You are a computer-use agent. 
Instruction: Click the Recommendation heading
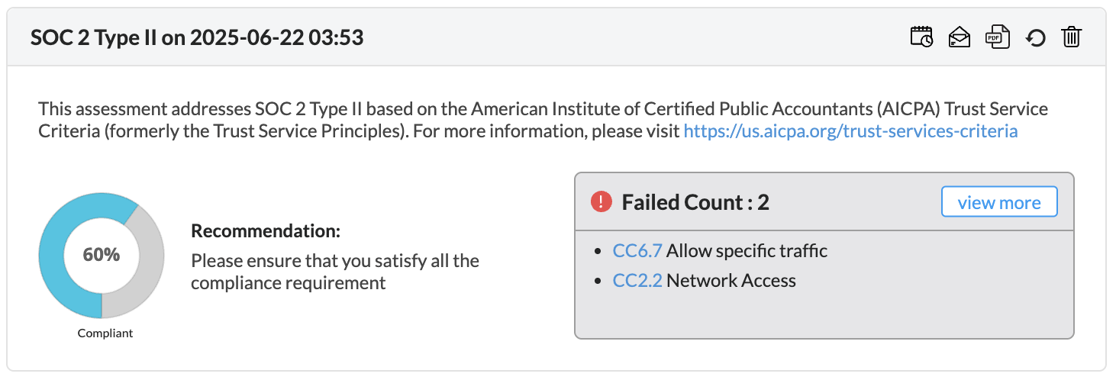click(265, 231)
